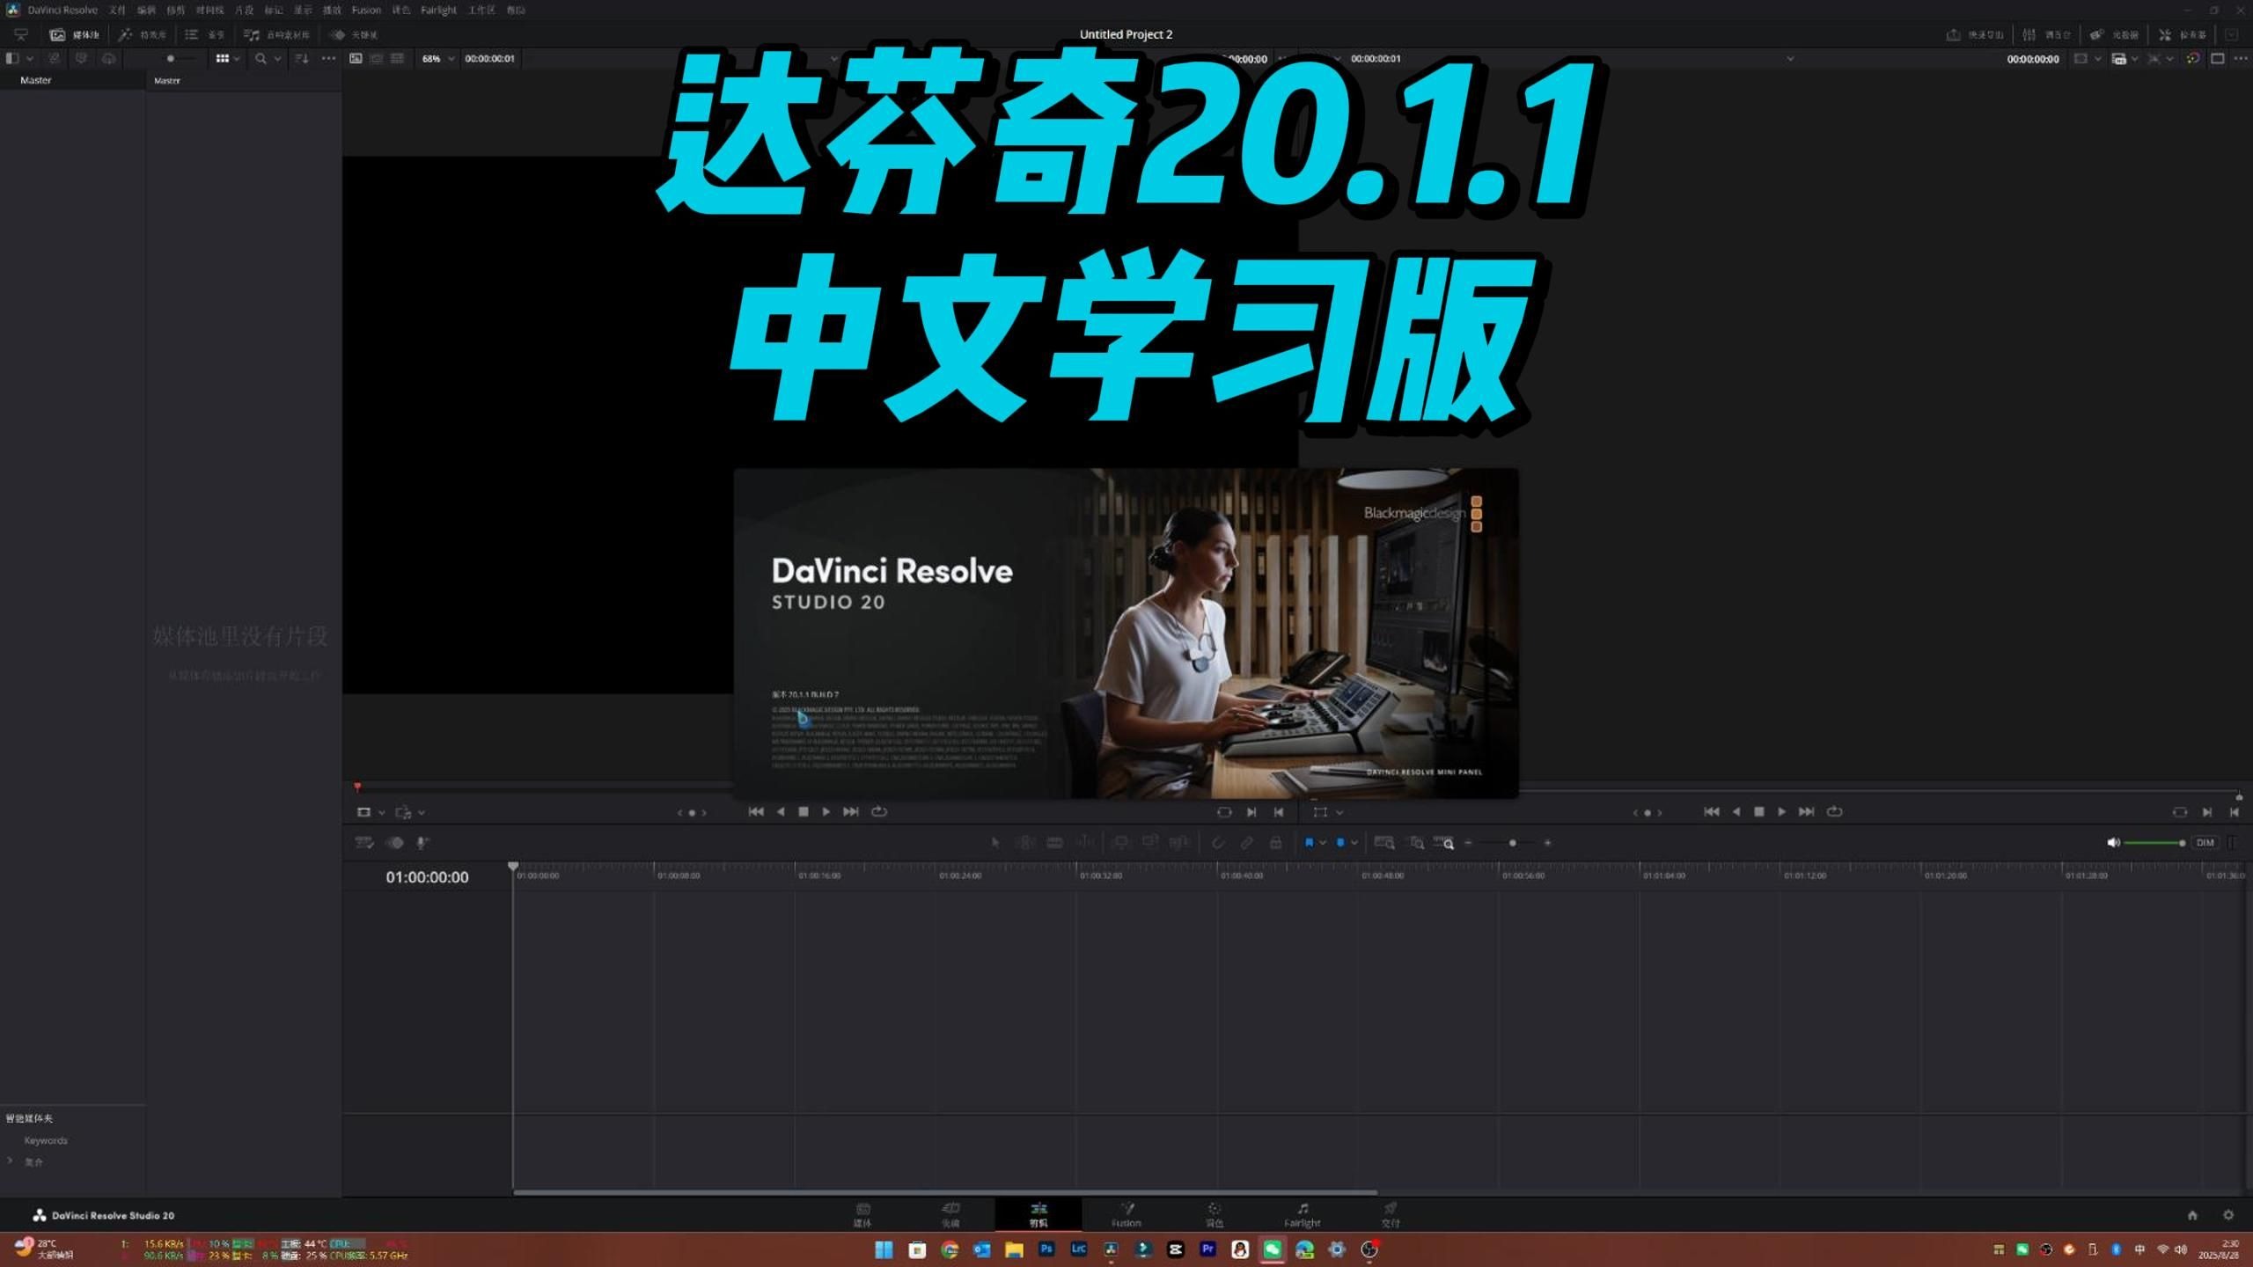Image resolution: width=2253 pixels, height=1267 pixels.
Task: Toggle the Sound Library (音响素材库) panel
Action: (276, 34)
